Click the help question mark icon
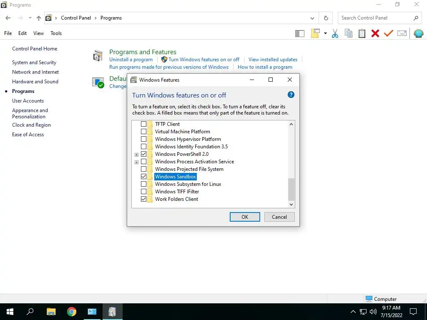 click(291, 95)
